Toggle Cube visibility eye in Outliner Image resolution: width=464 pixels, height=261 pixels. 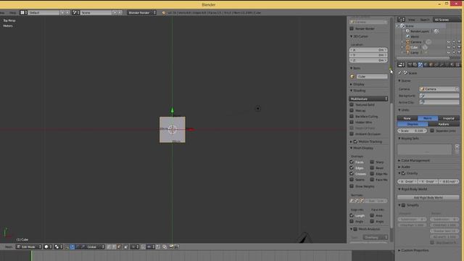pyautogui.click(x=449, y=47)
